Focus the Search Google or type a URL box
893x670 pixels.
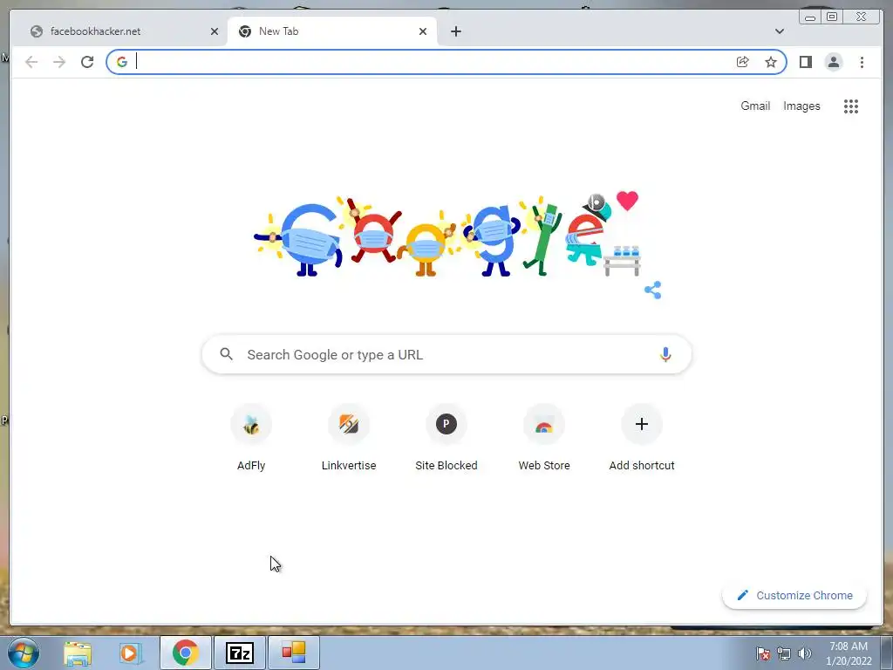pos(446,354)
